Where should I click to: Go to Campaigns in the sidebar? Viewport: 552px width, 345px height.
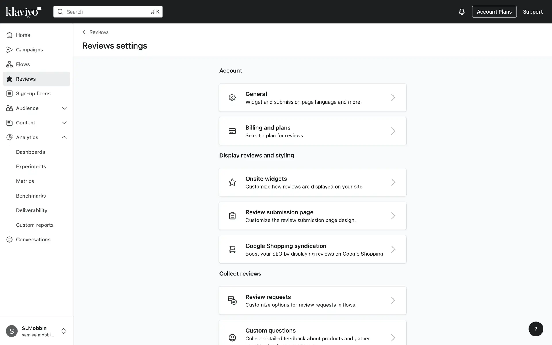29,50
